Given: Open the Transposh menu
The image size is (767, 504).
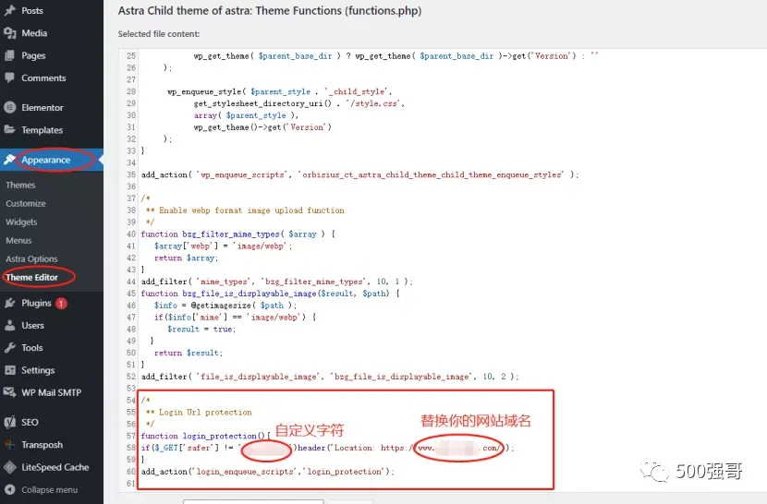Looking at the screenshot, I should 43,445.
